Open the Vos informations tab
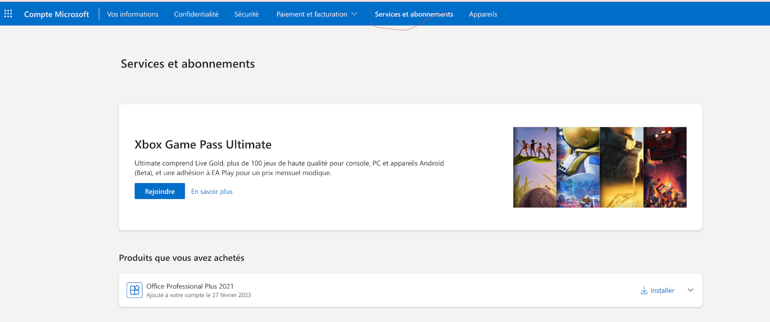This screenshot has width=770, height=322. coord(133,14)
